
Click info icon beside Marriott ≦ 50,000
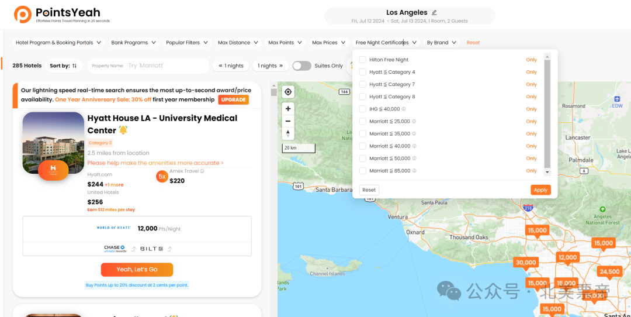click(414, 158)
